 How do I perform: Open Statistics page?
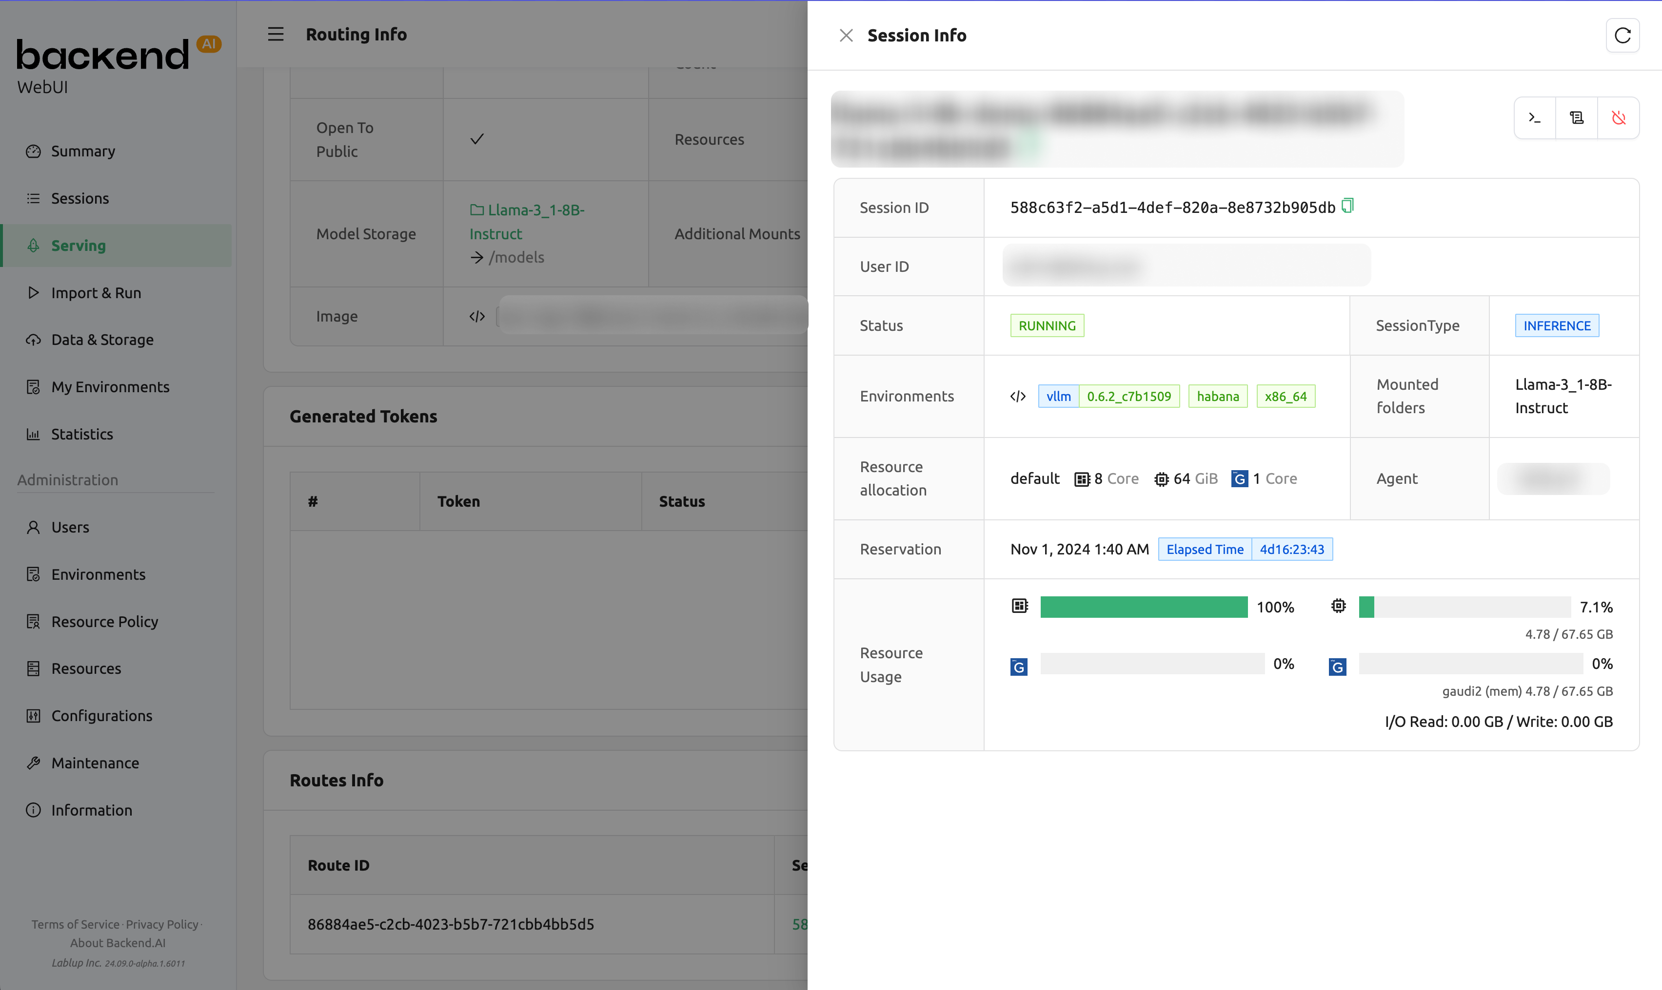(117, 434)
